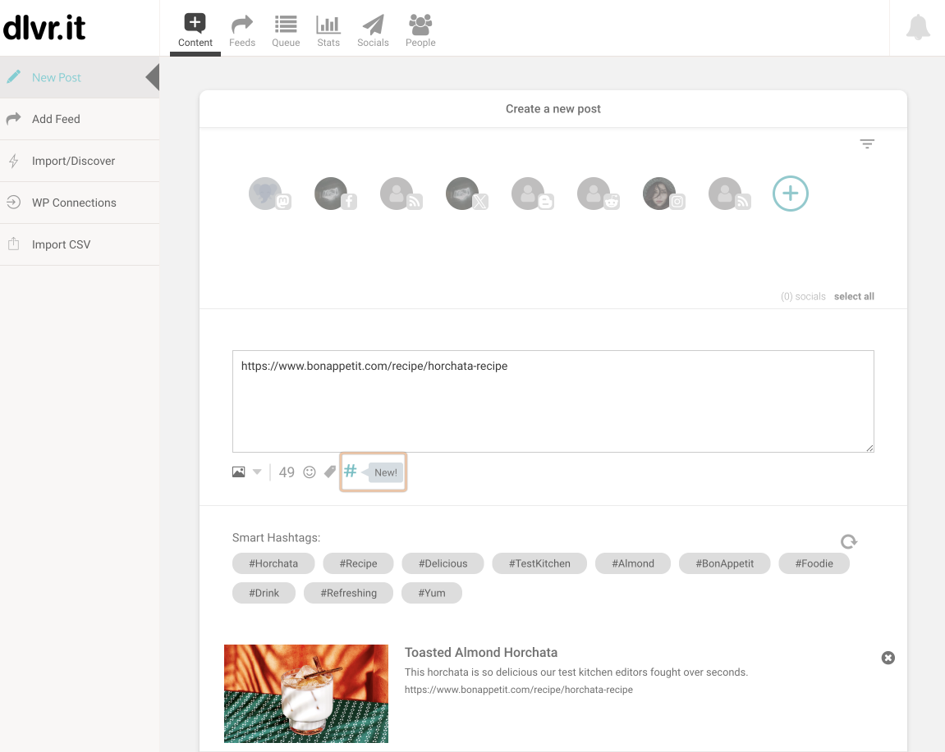Select New Post in sidebar
Image resolution: width=945 pixels, height=752 pixels.
click(x=80, y=77)
